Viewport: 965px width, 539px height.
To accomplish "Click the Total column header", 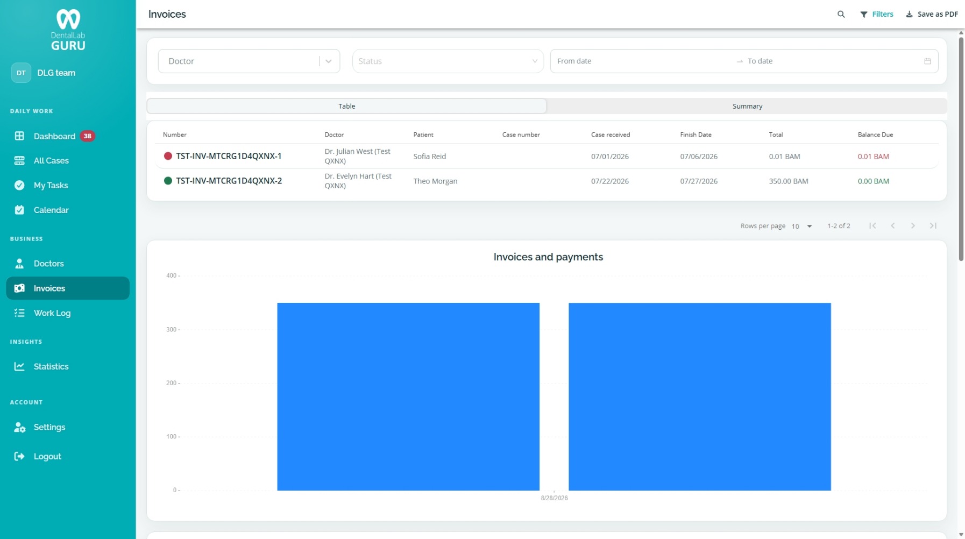I will pyautogui.click(x=776, y=134).
